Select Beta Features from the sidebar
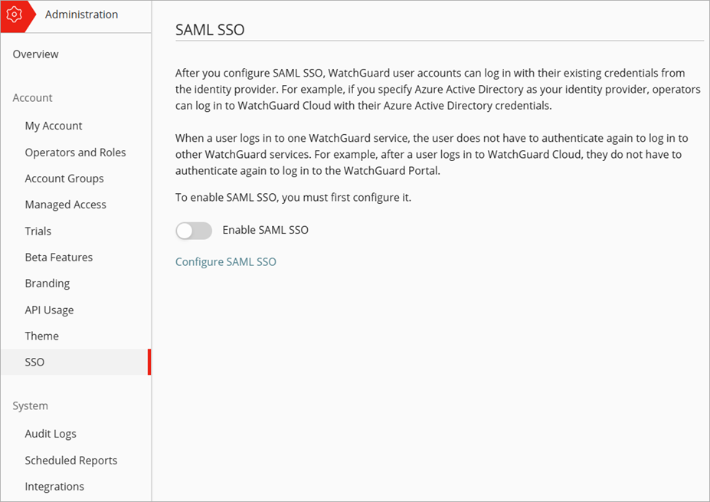Image resolution: width=710 pixels, height=502 pixels. pyautogui.click(x=58, y=257)
